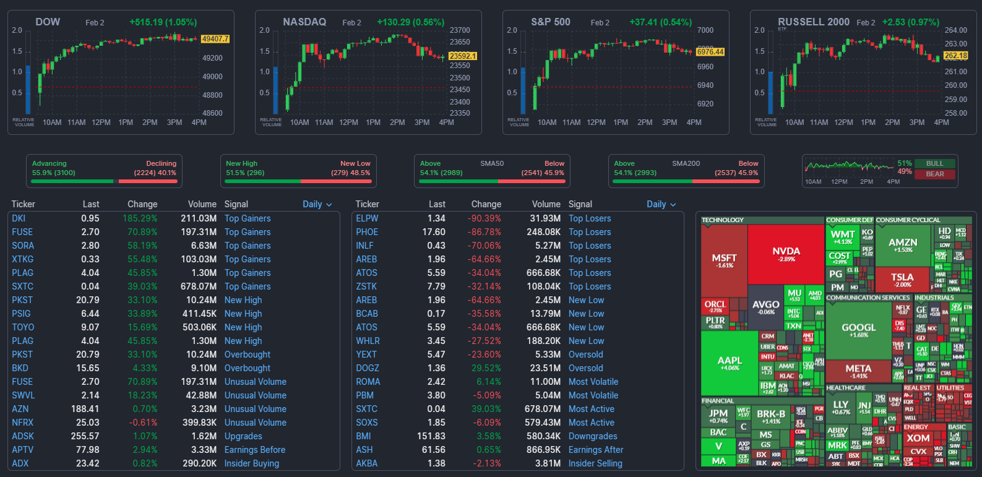The width and height of the screenshot is (982, 477).
Task: Select the BULL sentiment label
Action: 935,164
